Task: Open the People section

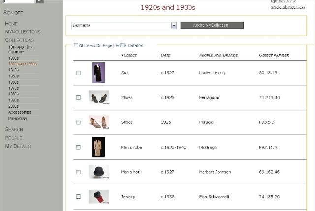Action: (x=14, y=138)
